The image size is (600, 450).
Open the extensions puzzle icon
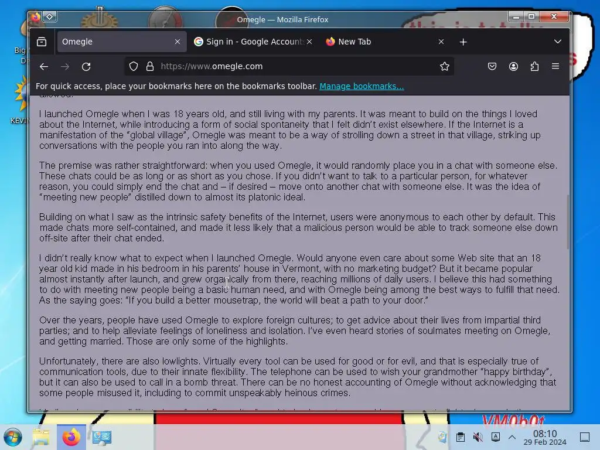[534, 67]
